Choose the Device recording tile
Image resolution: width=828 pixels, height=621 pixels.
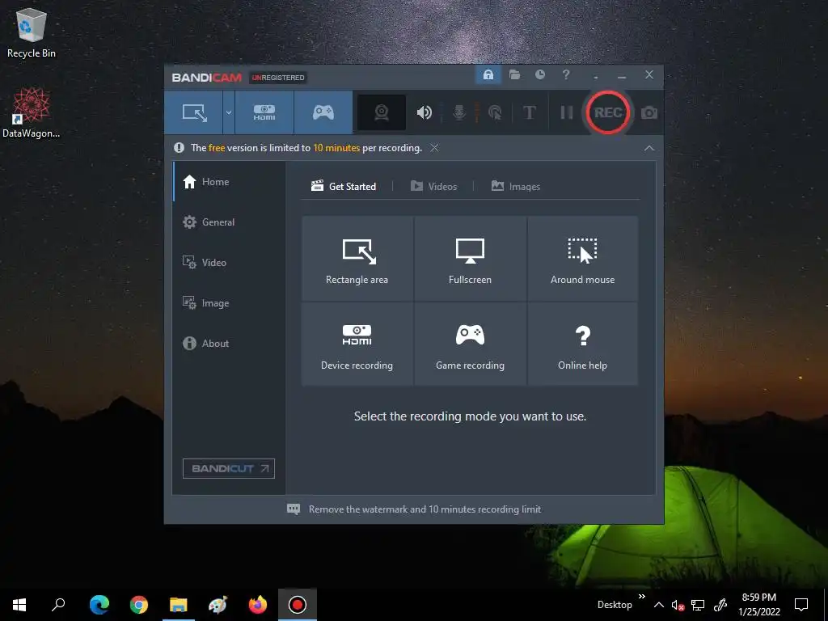[357, 344]
